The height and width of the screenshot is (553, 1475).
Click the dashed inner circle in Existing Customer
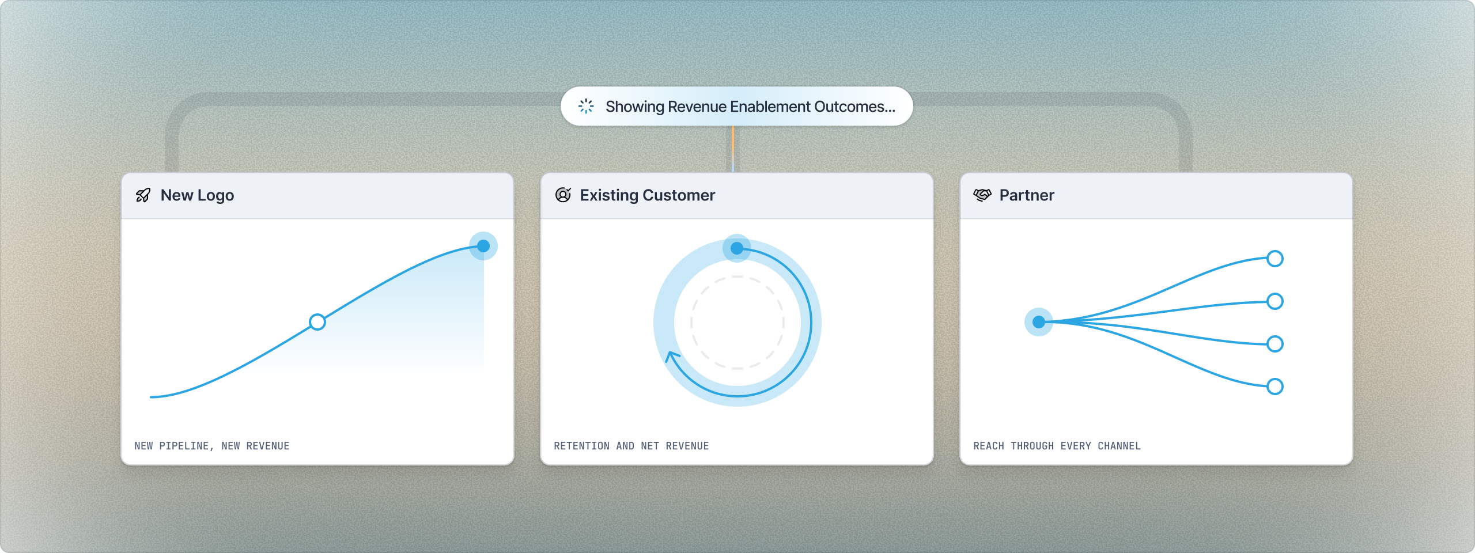click(737, 323)
